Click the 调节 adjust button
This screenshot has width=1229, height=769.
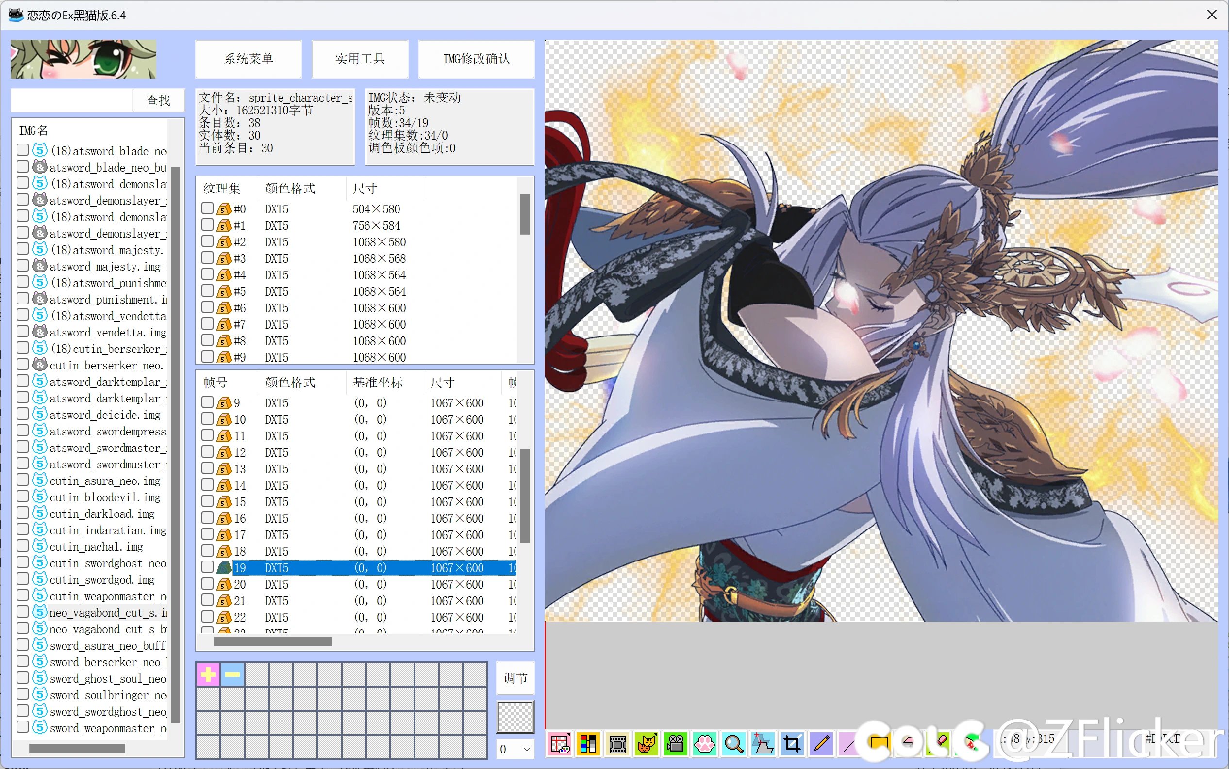515,678
